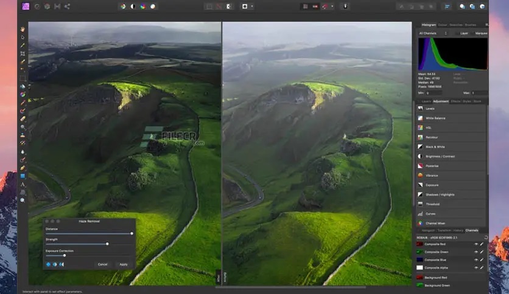Select the Crop tool
Screen dimensions: 509x294
23,53
